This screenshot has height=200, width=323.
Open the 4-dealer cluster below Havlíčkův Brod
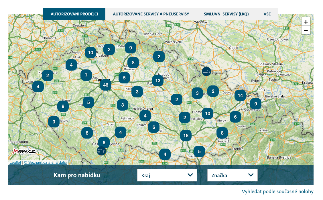coord(145,116)
